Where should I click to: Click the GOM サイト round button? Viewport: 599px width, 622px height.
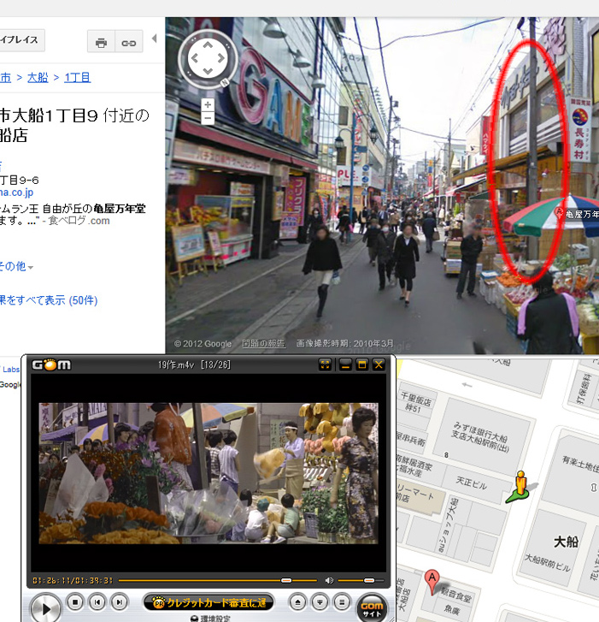click(372, 608)
